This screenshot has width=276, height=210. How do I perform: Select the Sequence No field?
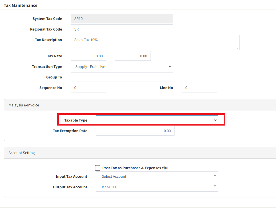point(88,88)
